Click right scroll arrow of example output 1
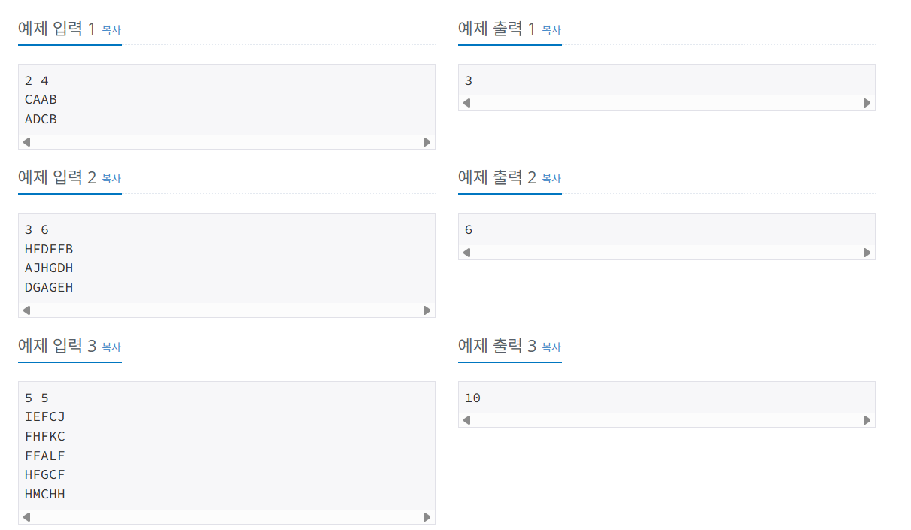Image resolution: width=911 pixels, height=530 pixels. click(x=867, y=103)
